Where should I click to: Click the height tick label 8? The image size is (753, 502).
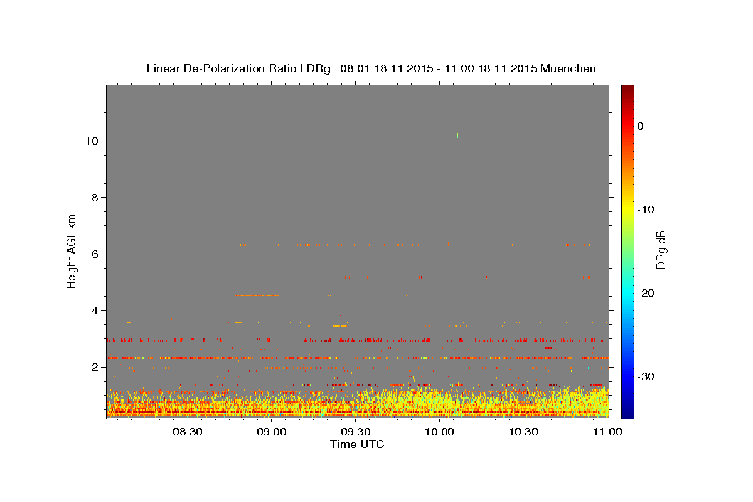95,198
